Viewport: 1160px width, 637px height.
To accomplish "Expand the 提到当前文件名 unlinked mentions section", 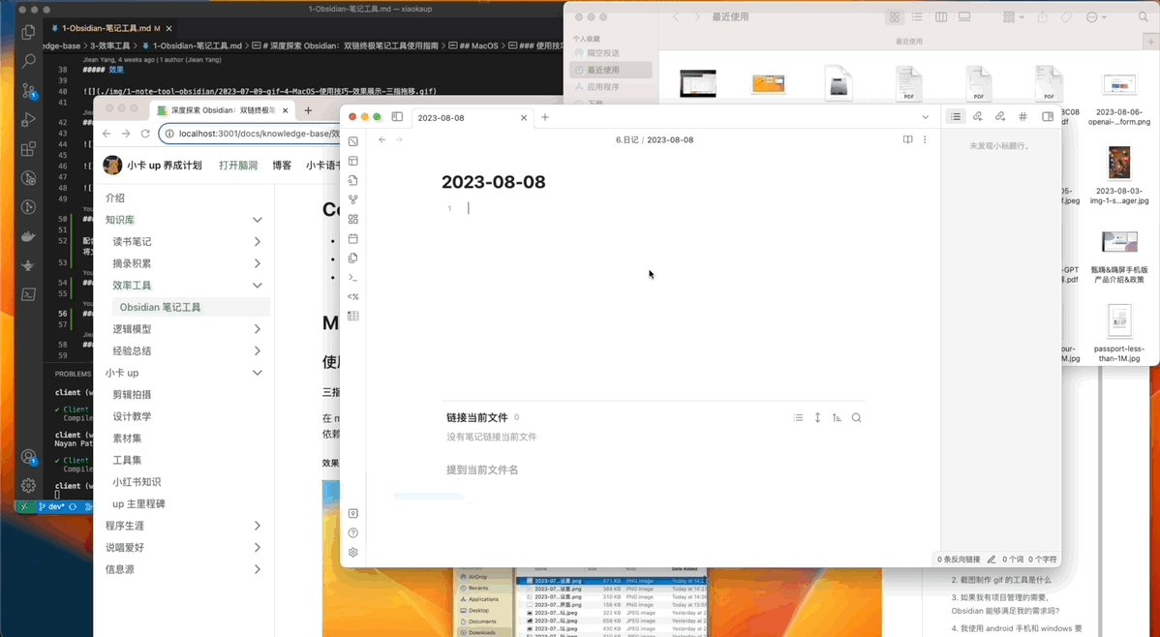I will point(482,470).
